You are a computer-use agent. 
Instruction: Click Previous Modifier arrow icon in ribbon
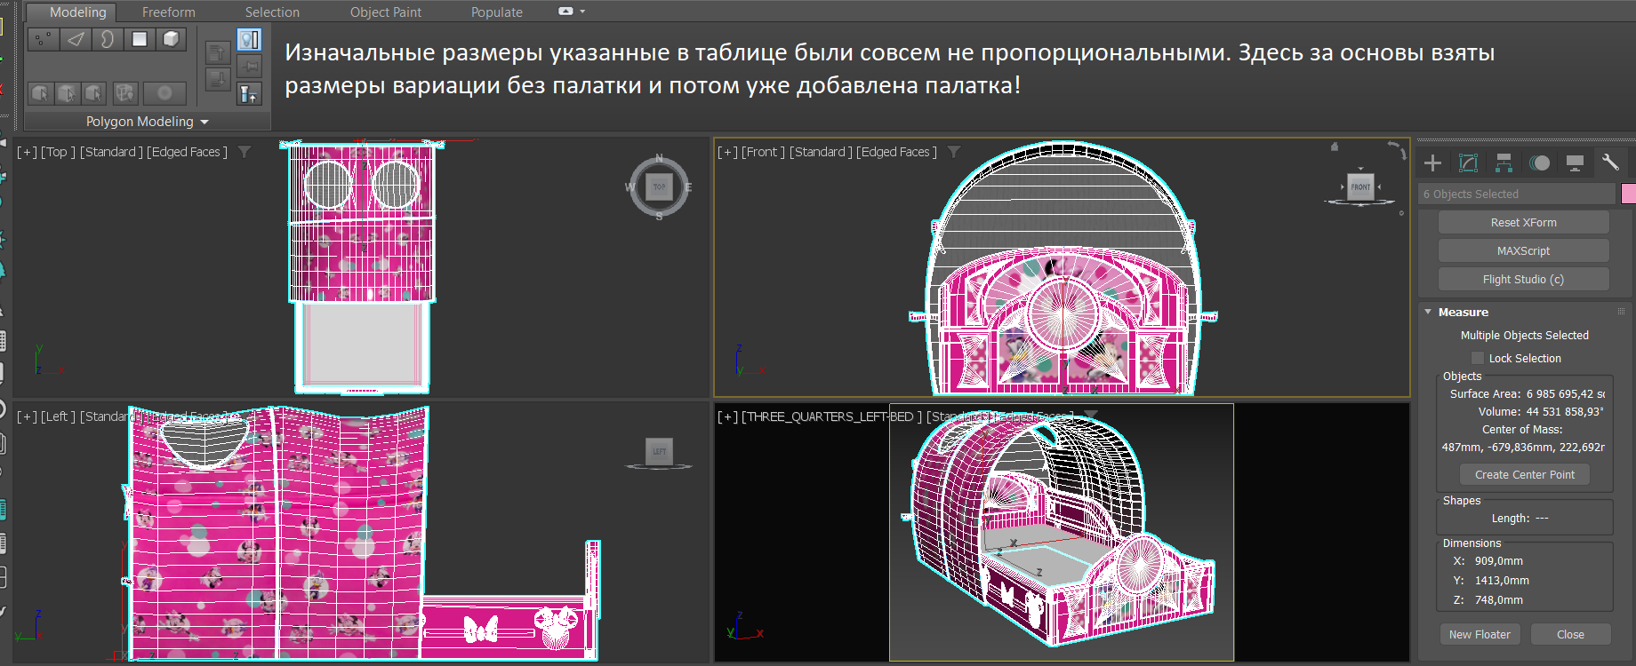tap(217, 52)
